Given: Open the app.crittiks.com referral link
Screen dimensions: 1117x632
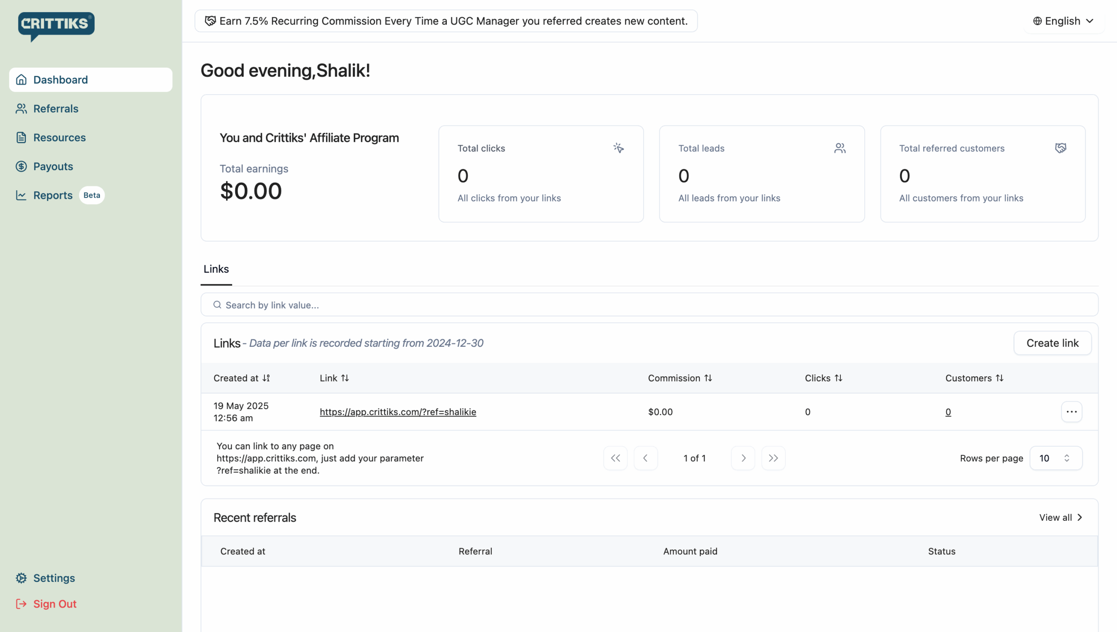Looking at the screenshot, I should coord(398,412).
